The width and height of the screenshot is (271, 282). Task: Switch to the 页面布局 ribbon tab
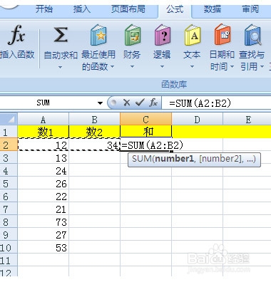click(128, 9)
